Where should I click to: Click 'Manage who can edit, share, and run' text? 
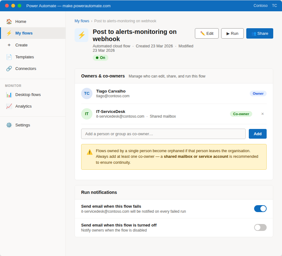click(x=167, y=76)
